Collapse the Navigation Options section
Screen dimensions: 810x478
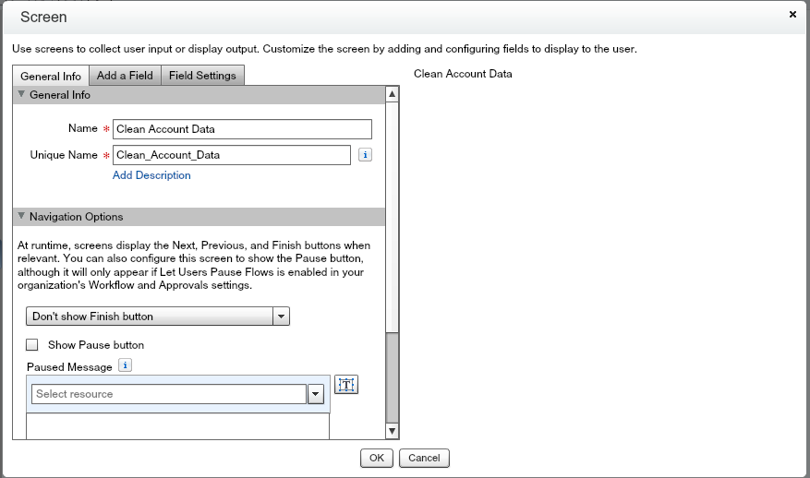click(21, 217)
